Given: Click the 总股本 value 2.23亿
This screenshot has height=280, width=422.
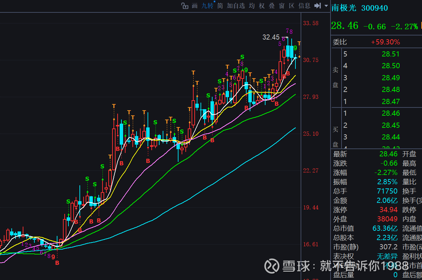Looking at the screenshot, I should [387, 238].
